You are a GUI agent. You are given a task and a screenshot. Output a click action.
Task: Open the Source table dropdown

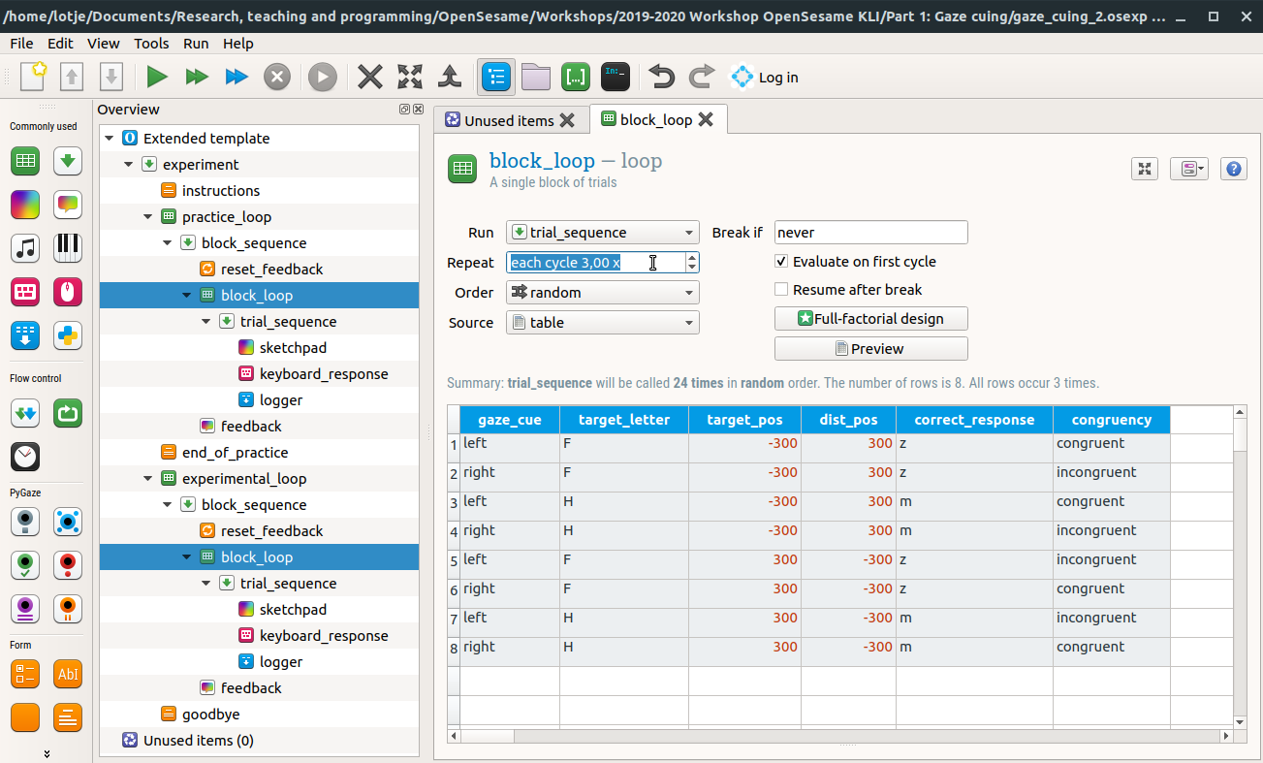click(603, 323)
